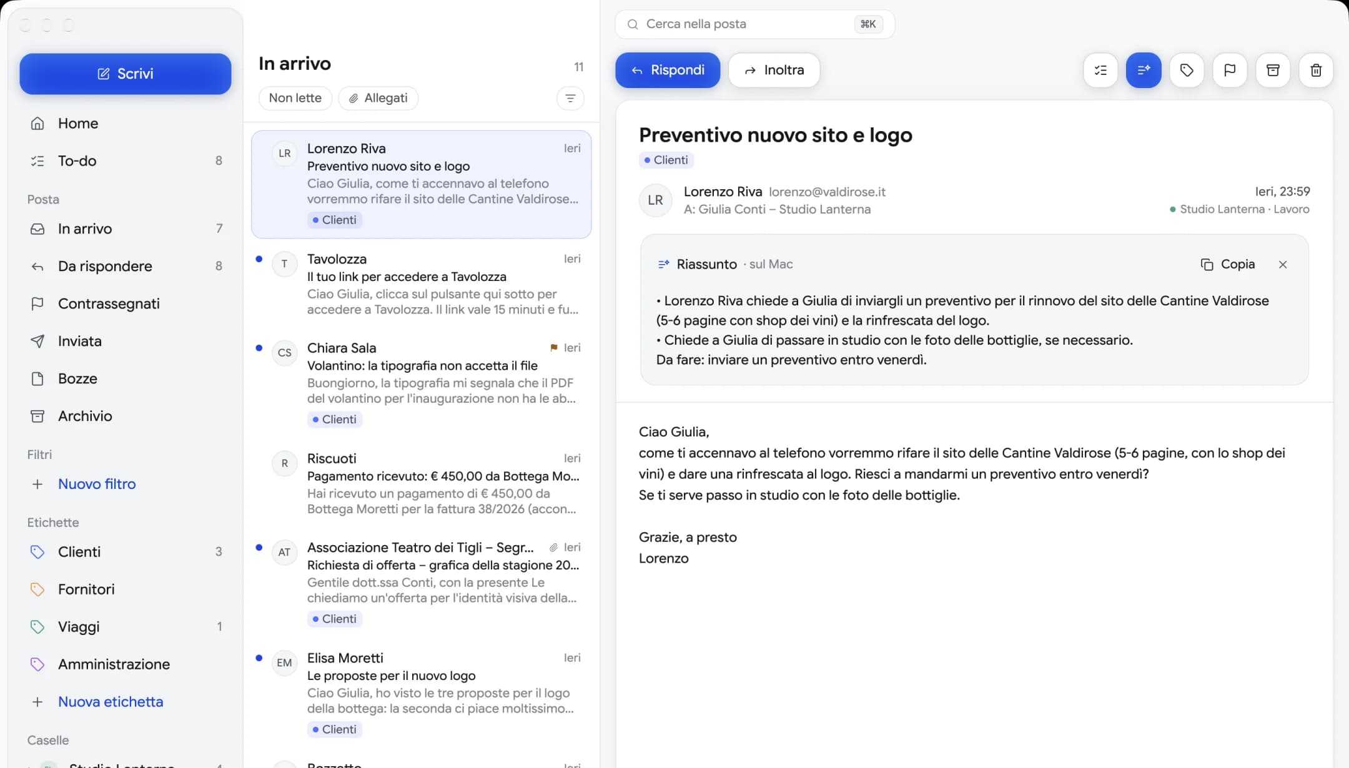The width and height of the screenshot is (1349, 768).
Task: Open the To-do sidebar section
Action: [126, 161]
